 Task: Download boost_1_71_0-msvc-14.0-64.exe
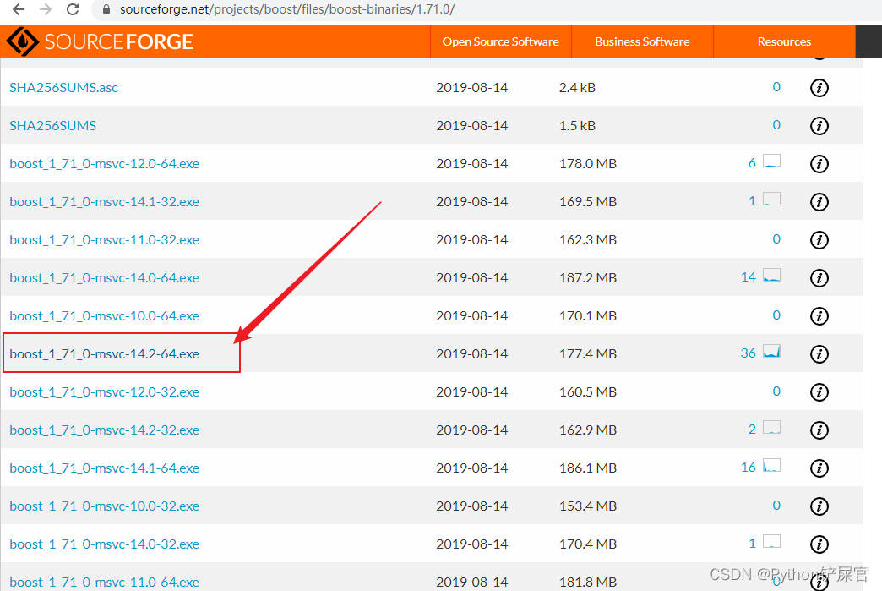[x=104, y=278]
